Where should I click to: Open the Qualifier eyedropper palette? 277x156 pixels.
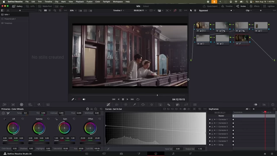click(x=134, y=105)
